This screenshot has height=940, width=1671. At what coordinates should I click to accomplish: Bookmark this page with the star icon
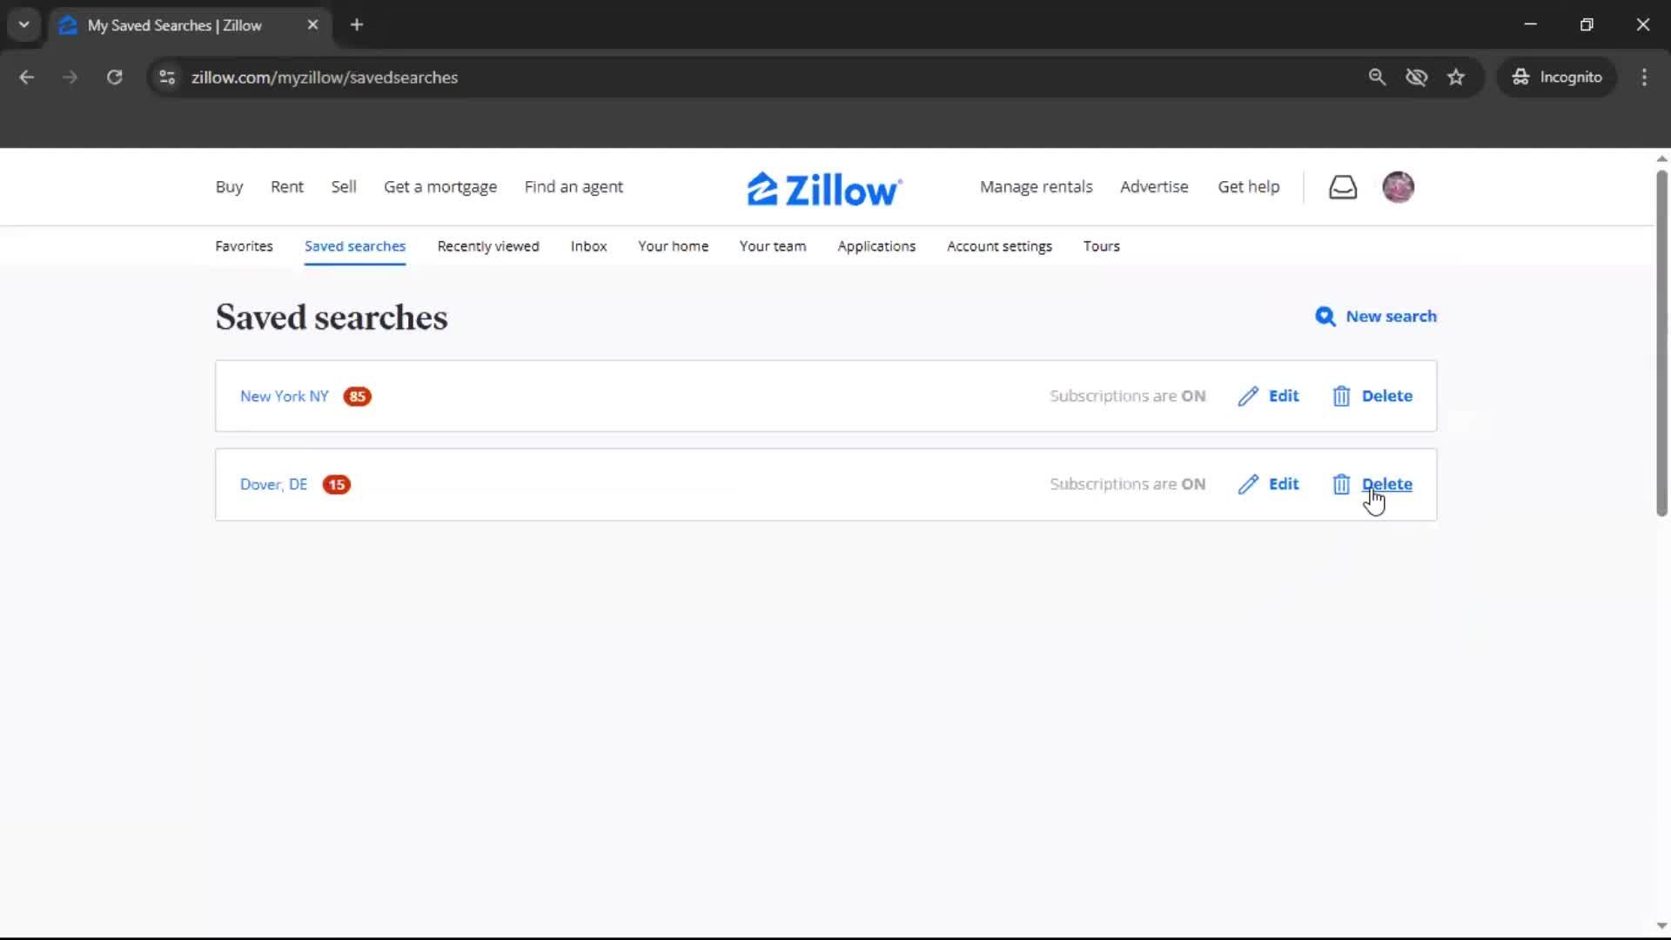click(1456, 77)
